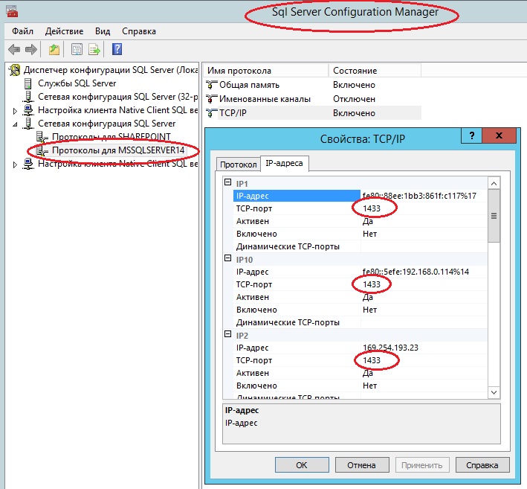Select the IP-адреса tab
Image resolution: width=527 pixels, height=489 pixels.
coord(285,163)
